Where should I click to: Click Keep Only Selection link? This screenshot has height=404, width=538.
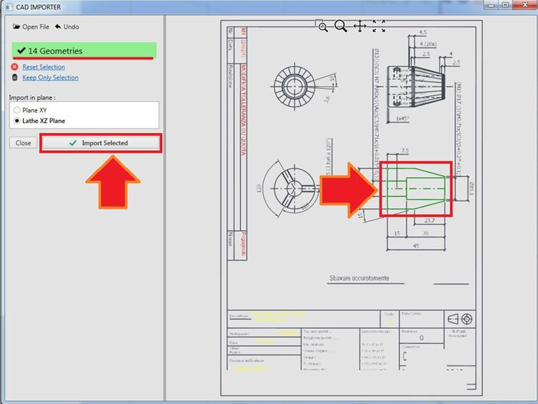51,77
